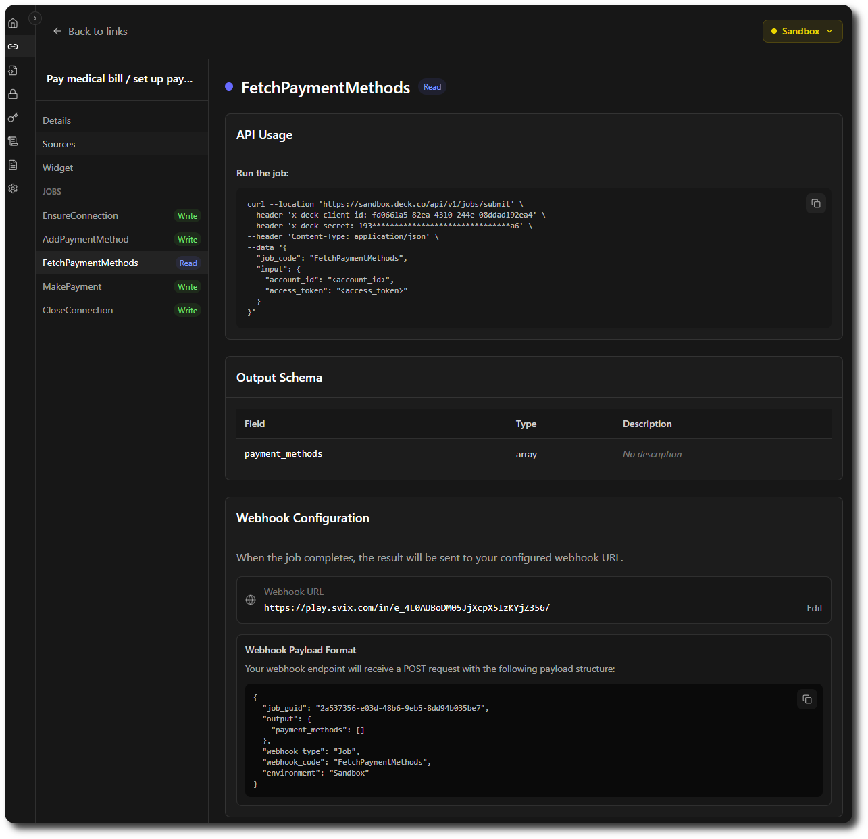Click the FetchPaymentMethods page heading
868x839 pixels.
[326, 88]
